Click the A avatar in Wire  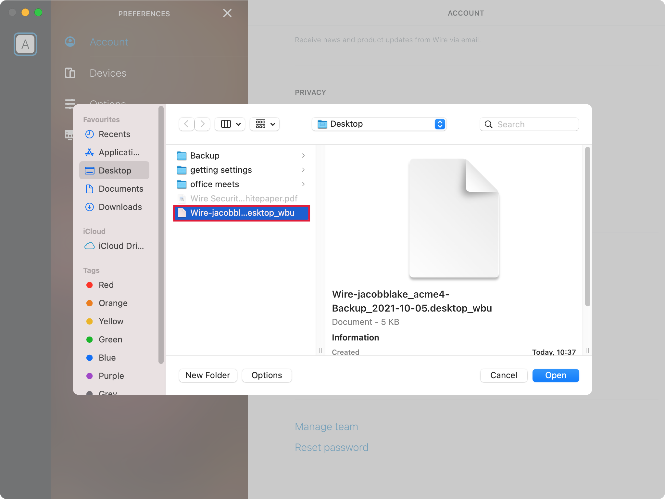pos(25,44)
